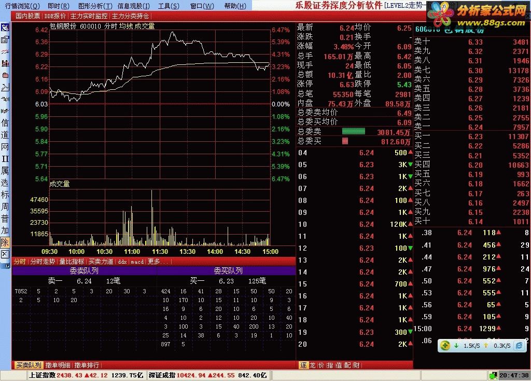Click the 配 tab under trade list
The height and width of the screenshot is (381, 531).
[347, 365]
